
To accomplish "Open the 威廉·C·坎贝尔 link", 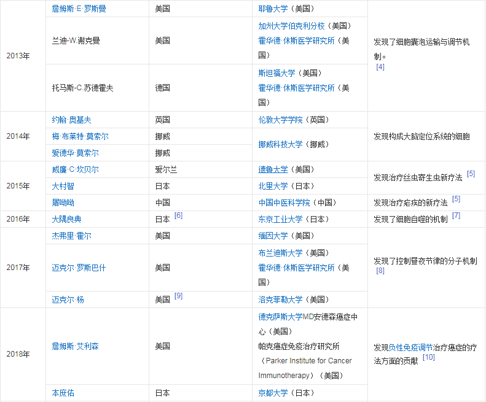I will pyautogui.click(x=76, y=170).
